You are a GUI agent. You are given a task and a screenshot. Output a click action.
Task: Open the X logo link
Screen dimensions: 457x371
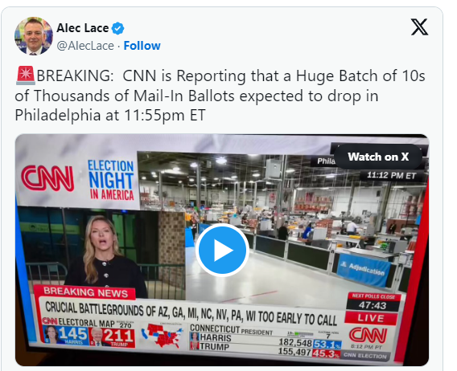(x=419, y=26)
